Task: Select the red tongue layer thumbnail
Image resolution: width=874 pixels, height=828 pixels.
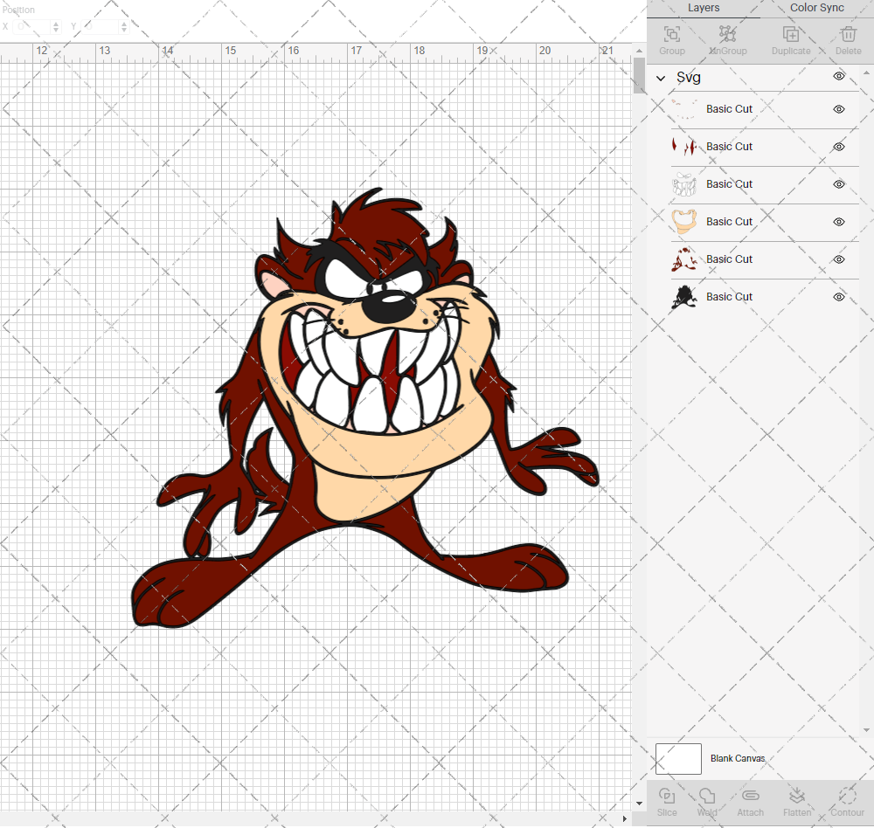Action: tap(684, 147)
